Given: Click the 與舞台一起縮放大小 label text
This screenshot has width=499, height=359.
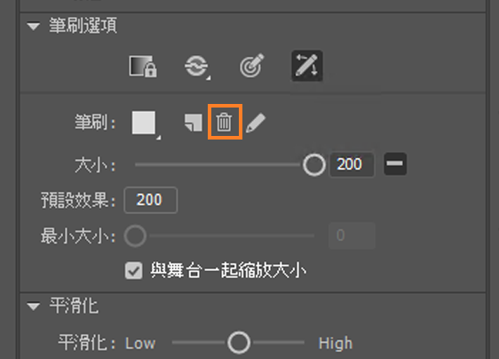Looking at the screenshot, I should [228, 270].
